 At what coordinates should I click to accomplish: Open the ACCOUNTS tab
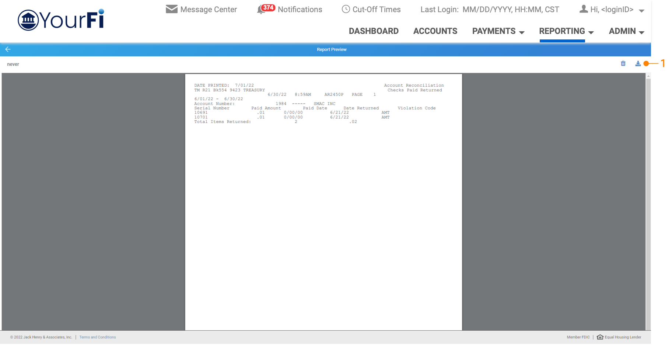click(435, 31)
